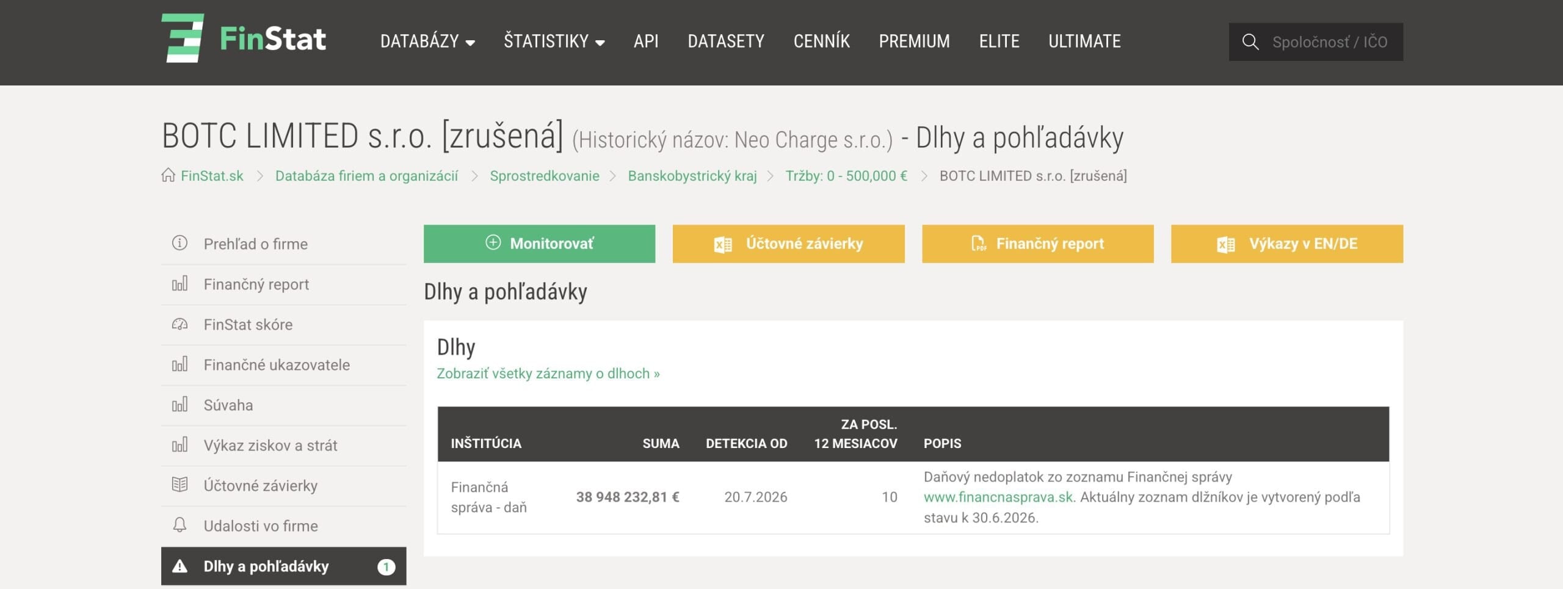This screenshot has width=1563, height=589.
Task: Click the Výkazy v EN/DE button
Action: (1286, 244)
